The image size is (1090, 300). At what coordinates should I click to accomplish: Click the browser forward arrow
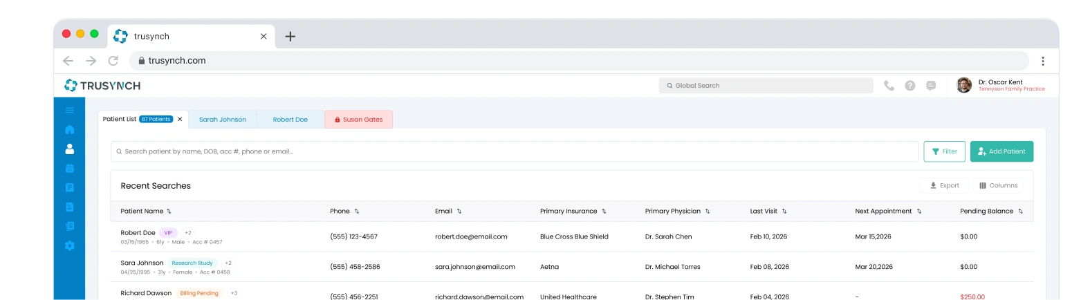point(91,61)
